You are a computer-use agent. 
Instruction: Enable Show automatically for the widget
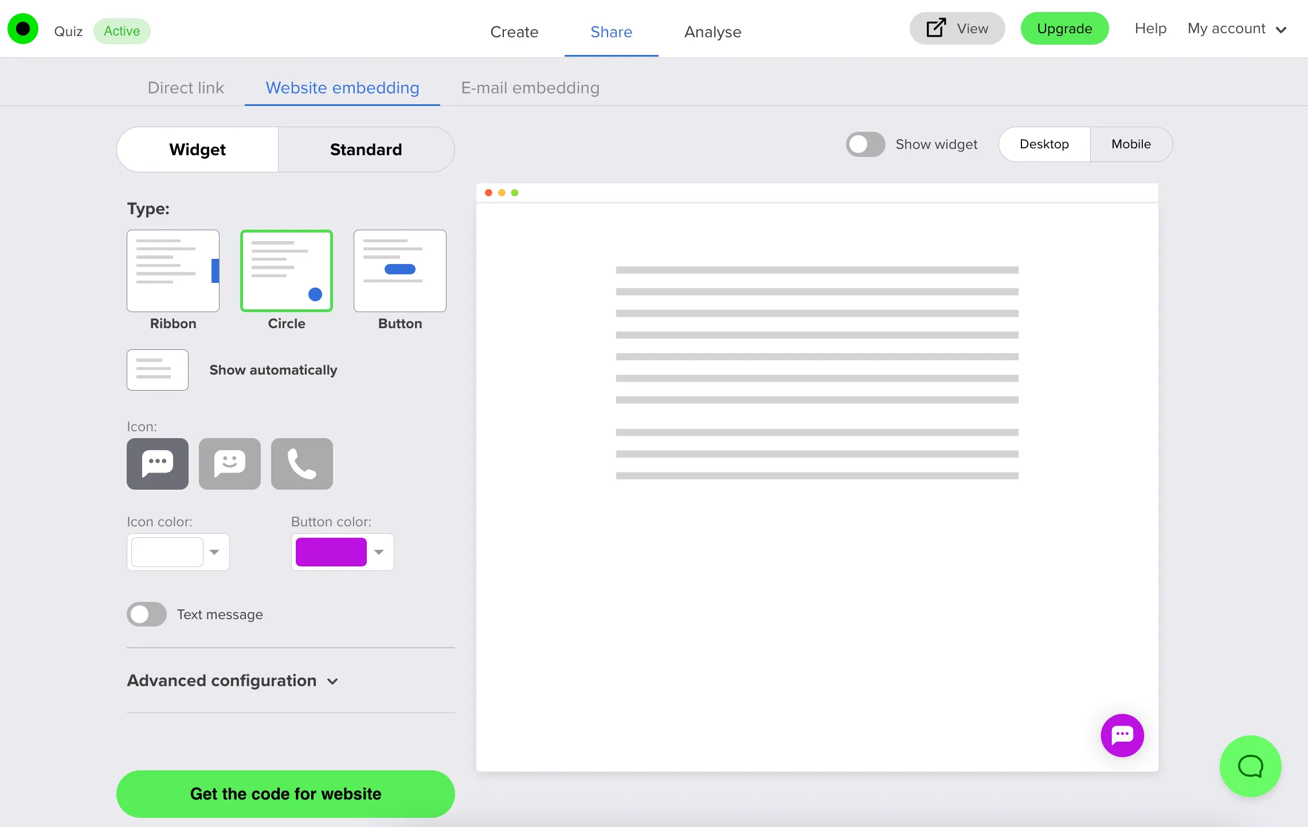coord(157,369)
